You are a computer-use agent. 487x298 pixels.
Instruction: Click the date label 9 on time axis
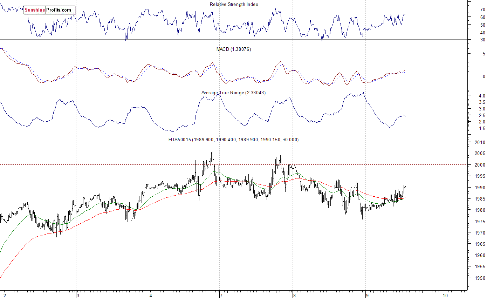pos(368,295)
